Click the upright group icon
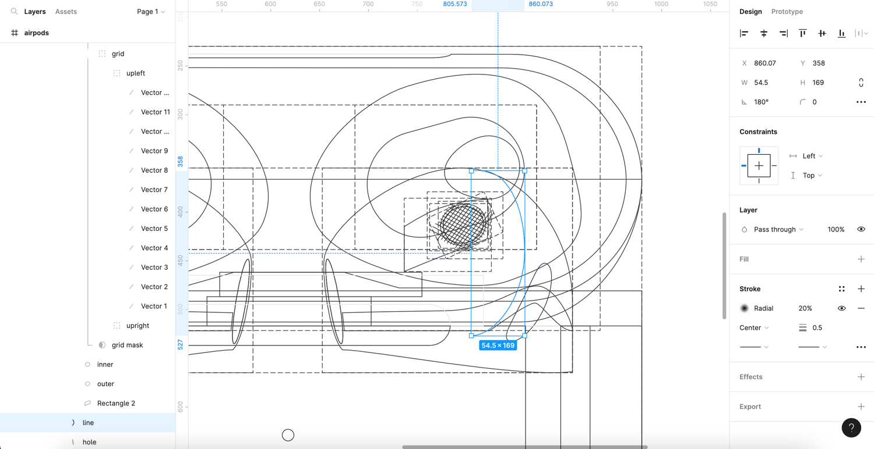 (x=117, y=326)
